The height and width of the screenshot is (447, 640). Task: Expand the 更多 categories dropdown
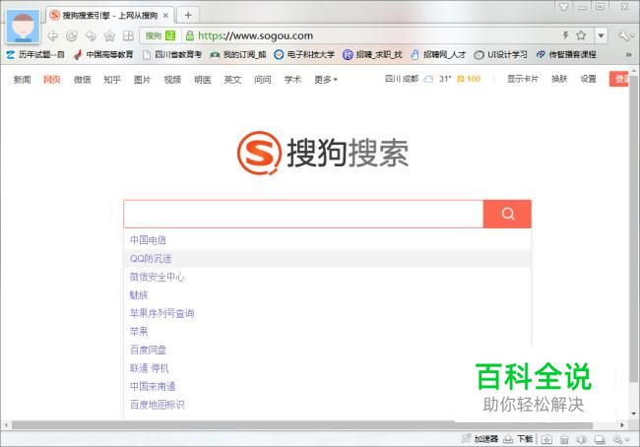326,79
